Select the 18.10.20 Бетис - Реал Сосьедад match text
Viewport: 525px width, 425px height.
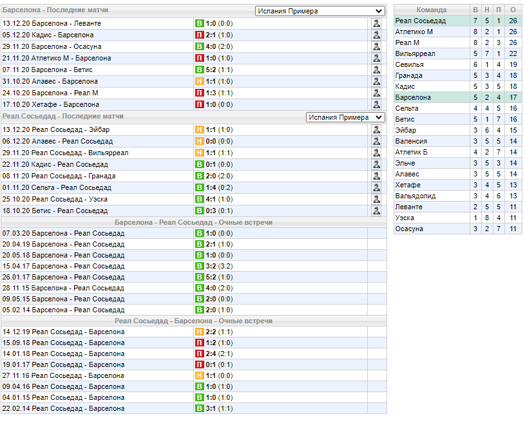[x=55, y=211]
